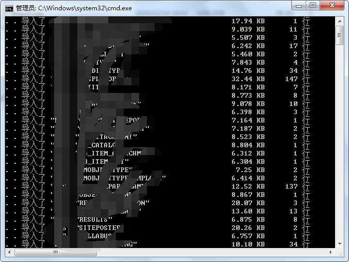Click the value 7.843 KB
This screenshot has width=349, height=262.
[248, 63]
